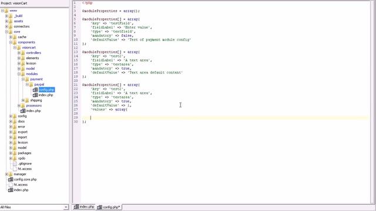Click the file icon of index.php below manager
Viewport: 376px width, 211px height.
coord(11,190)
